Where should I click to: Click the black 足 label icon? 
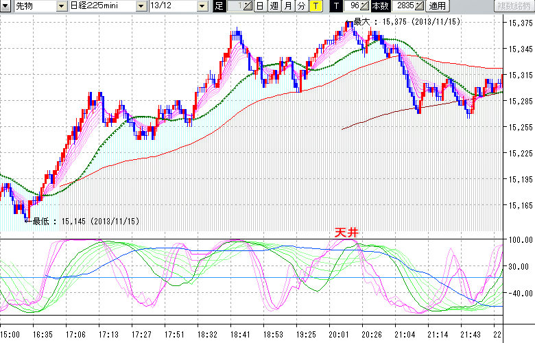pos(219,6)
